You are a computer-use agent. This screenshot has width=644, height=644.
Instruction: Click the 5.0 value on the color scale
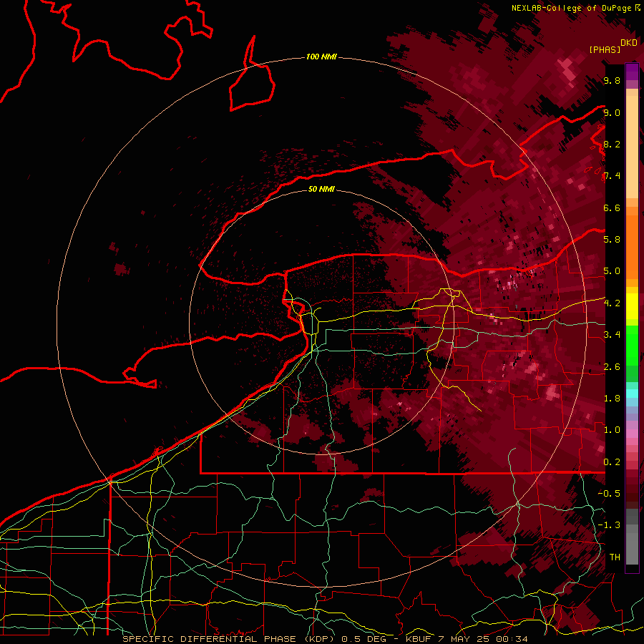click(x=612, y=271)
